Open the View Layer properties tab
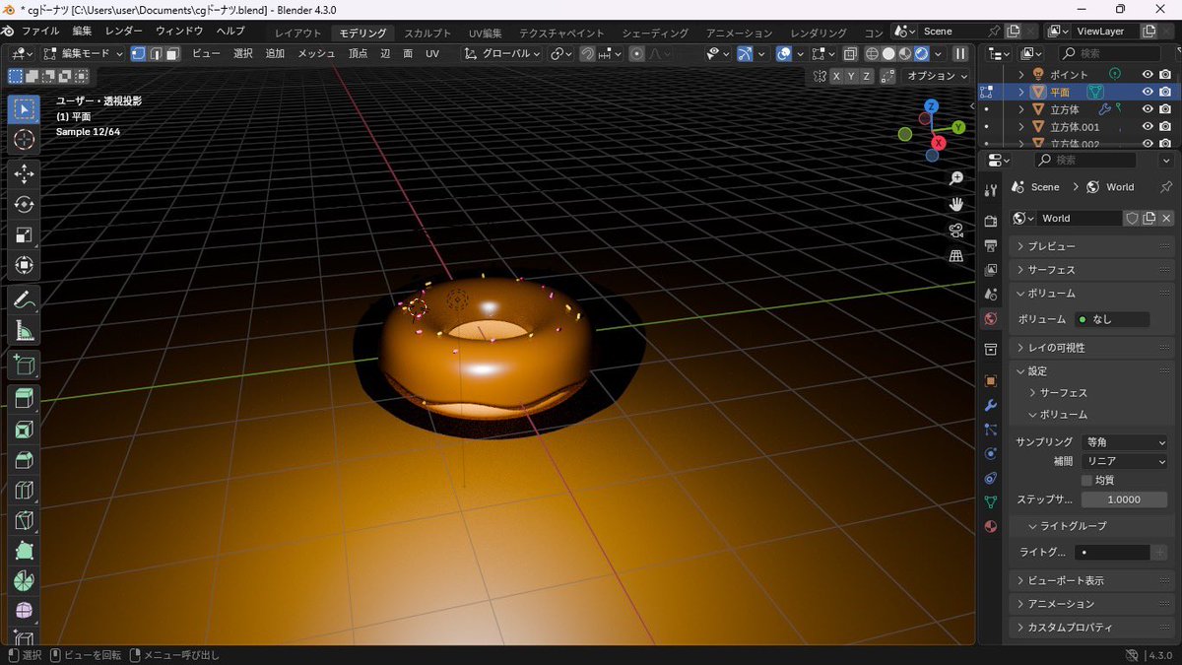The width and height of the screenshot is (1182, 665). coord(991,270)
